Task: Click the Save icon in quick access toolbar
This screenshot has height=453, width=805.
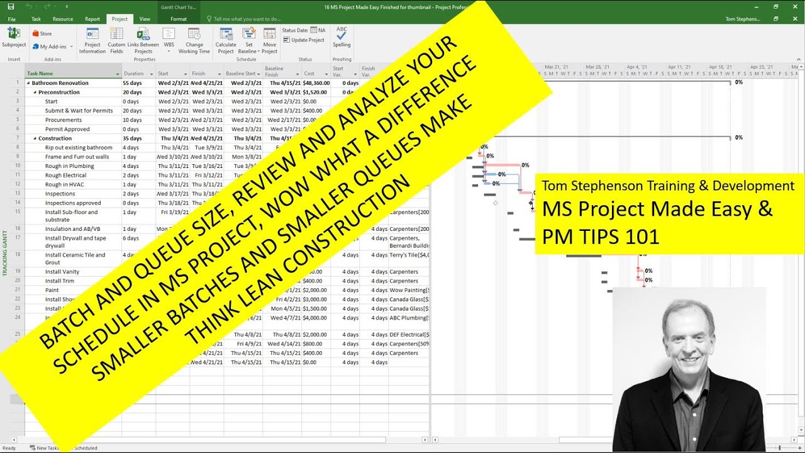Action: click(11, 6)
